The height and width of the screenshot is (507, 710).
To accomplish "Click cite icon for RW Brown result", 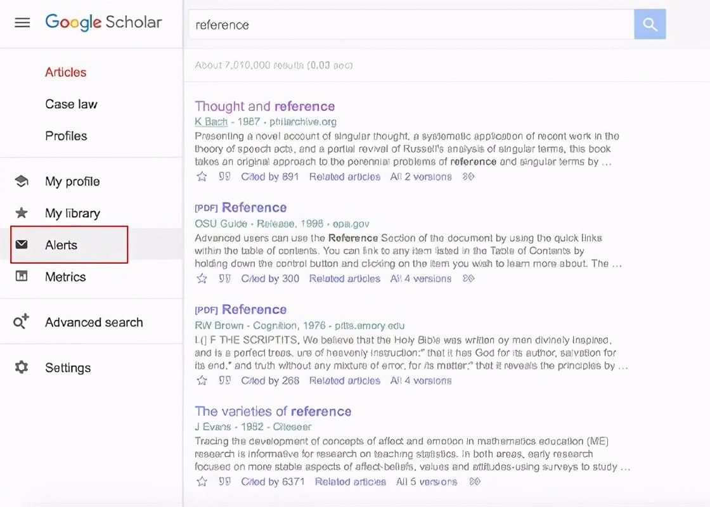I will coord(224,381).
